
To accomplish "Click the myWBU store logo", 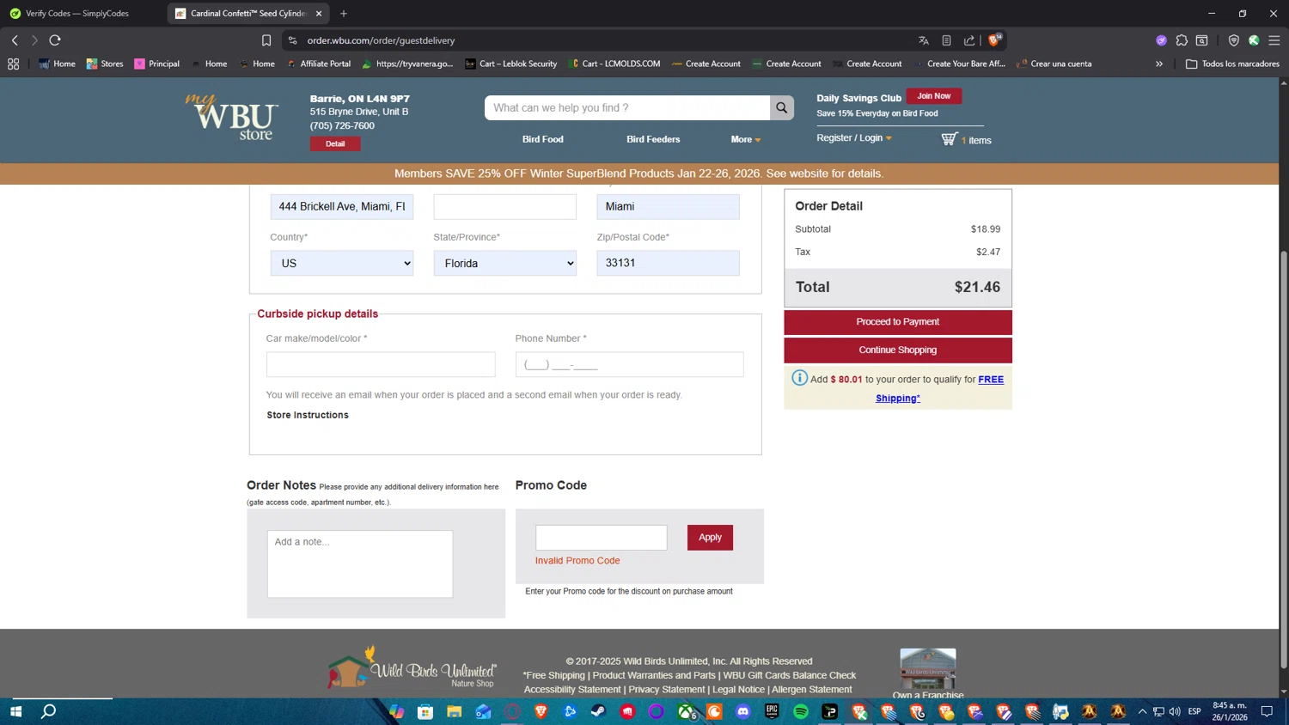I will [x=232, y=118].
